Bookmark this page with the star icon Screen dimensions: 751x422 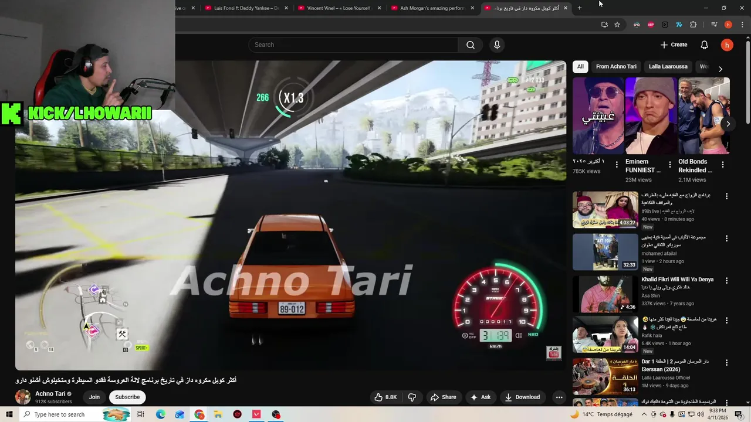click(x=617, y=25)
